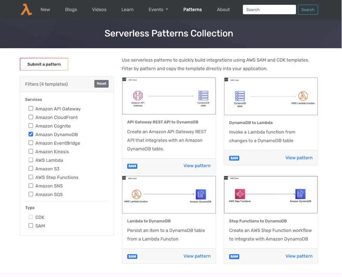The image size is (342, 277).
Task: Click SAM badge on API Gateway REST API card
Action: pos(132,166)
